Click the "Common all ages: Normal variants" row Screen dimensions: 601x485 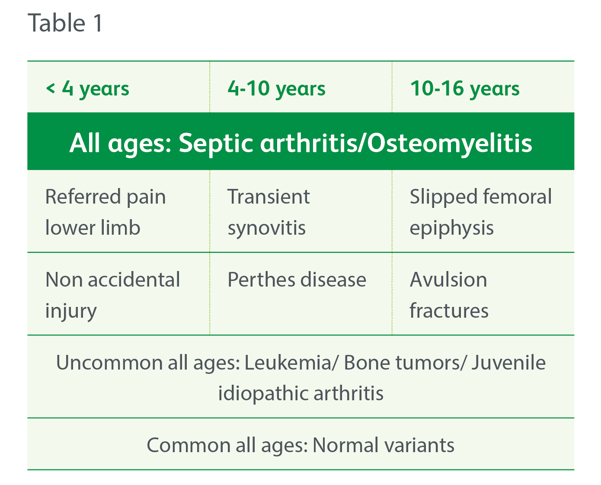click(x=300, y=445)
